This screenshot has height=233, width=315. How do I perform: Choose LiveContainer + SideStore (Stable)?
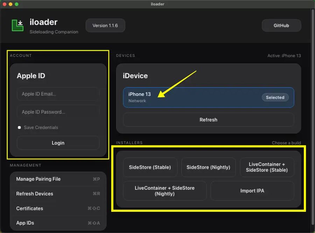[267, 167]
